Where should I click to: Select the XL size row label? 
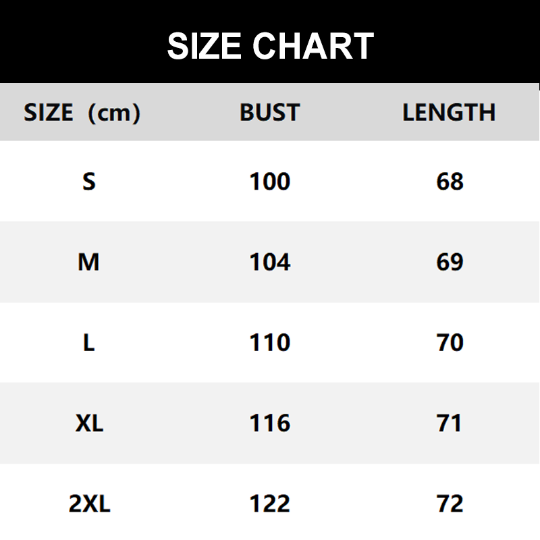pyautogui.click(x=89, y=423)
